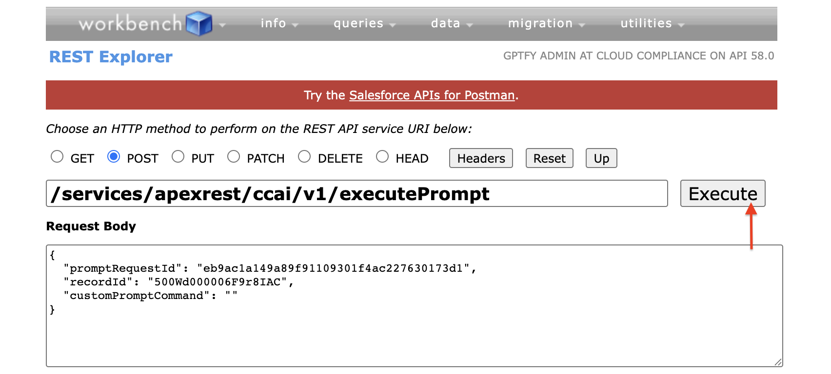Click into the REST service URI field
The width and height of the screenshot is (831, 374).
click(x=356, y=194)
